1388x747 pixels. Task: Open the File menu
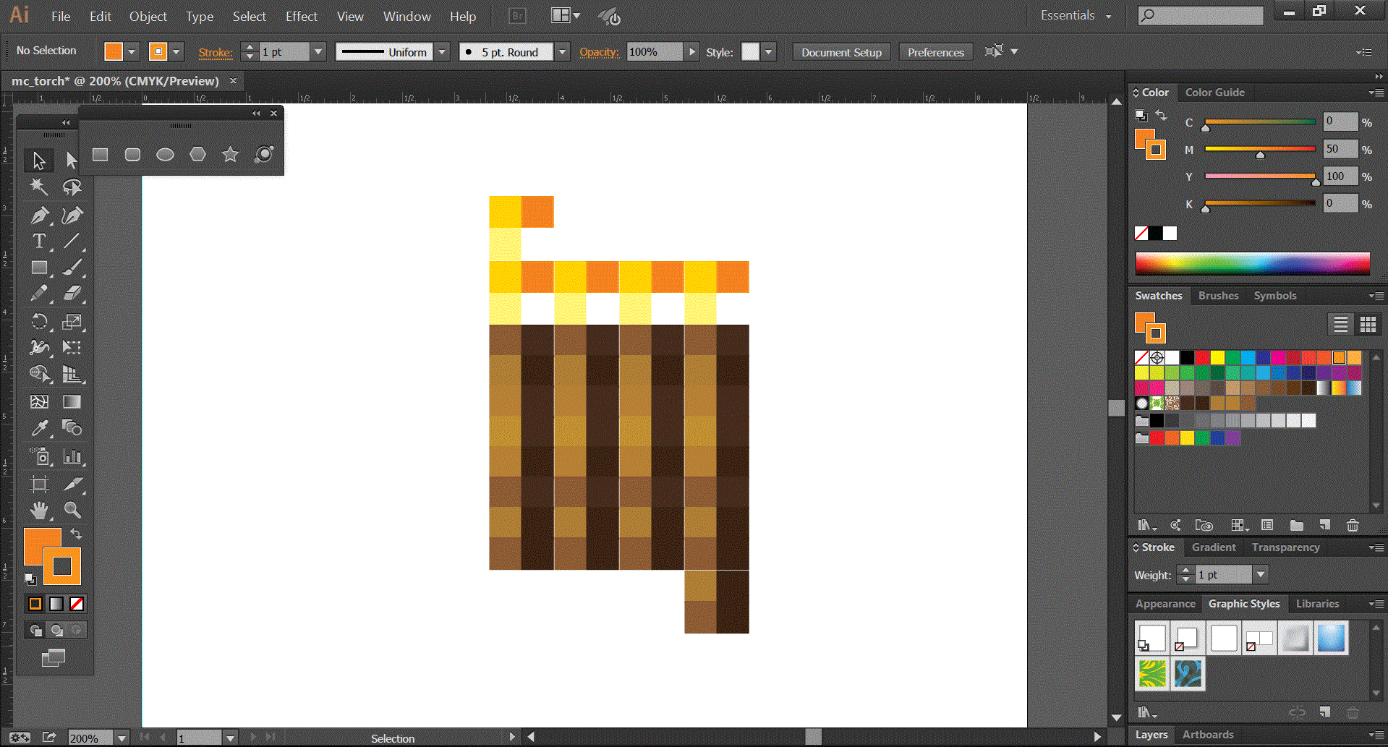pyautogui.click(x=61, y=16)
